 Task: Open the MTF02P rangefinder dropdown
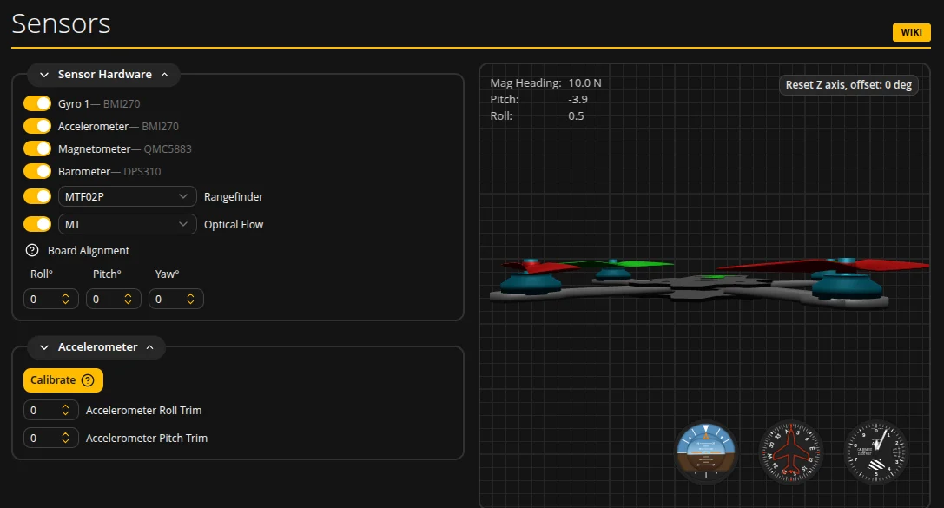coord(127,196)
